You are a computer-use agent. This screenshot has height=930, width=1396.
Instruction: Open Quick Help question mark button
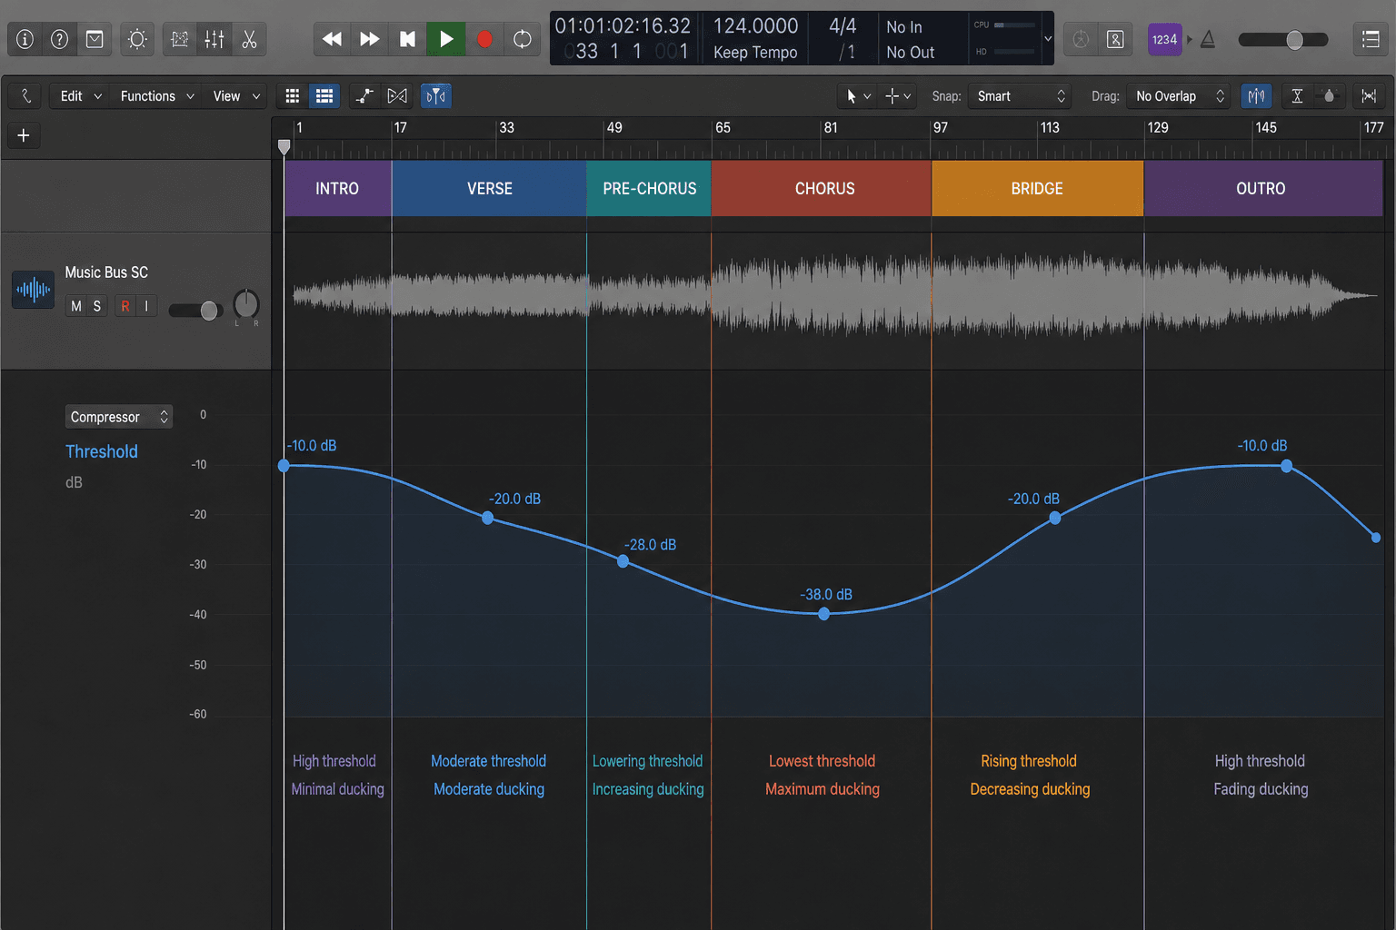[x=60, y=39]
